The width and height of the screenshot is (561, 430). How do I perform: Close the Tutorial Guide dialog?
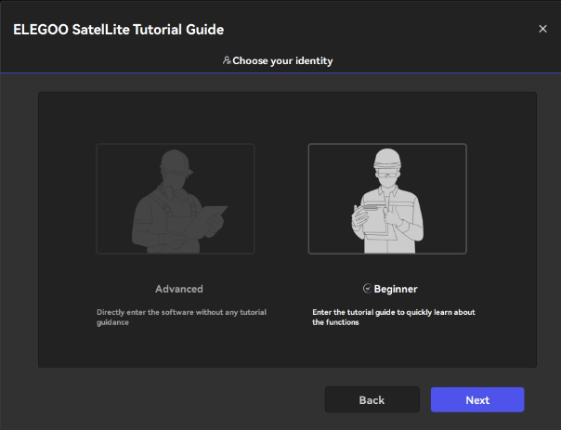coord(542,29)
